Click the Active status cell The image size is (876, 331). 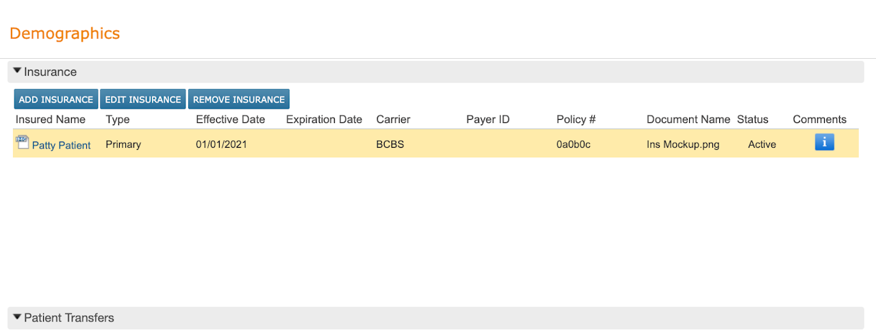tap(762, 145)
